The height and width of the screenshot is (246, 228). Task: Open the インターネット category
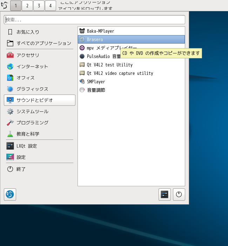pos(39,66)
